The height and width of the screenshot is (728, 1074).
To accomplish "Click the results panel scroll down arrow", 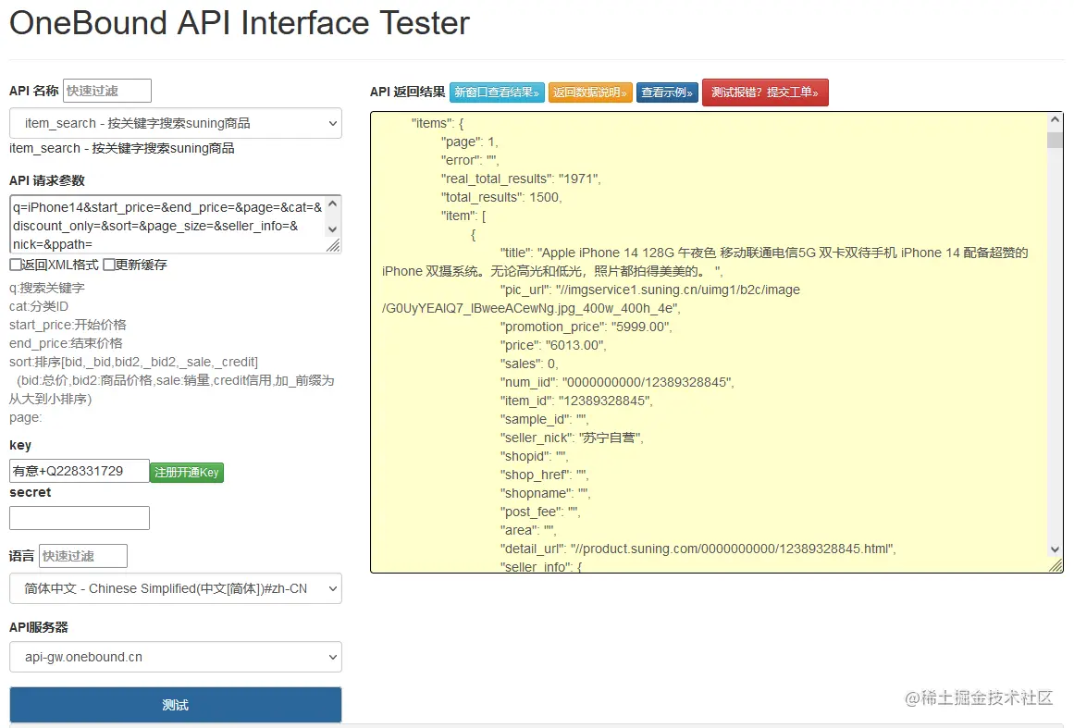I will [x=1055, y=549].
